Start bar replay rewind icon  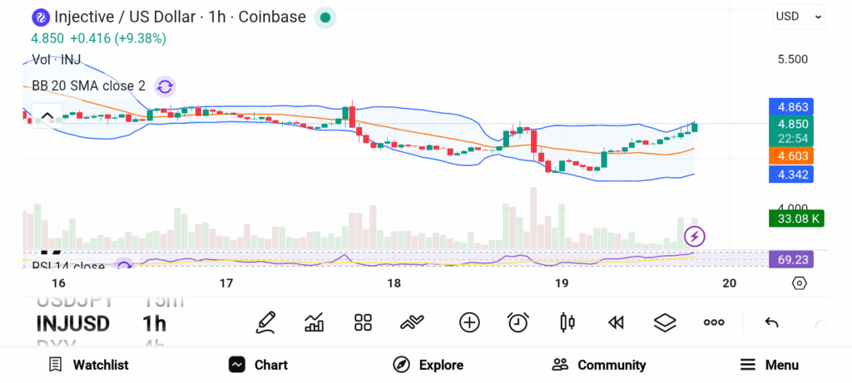coord(616,322)
